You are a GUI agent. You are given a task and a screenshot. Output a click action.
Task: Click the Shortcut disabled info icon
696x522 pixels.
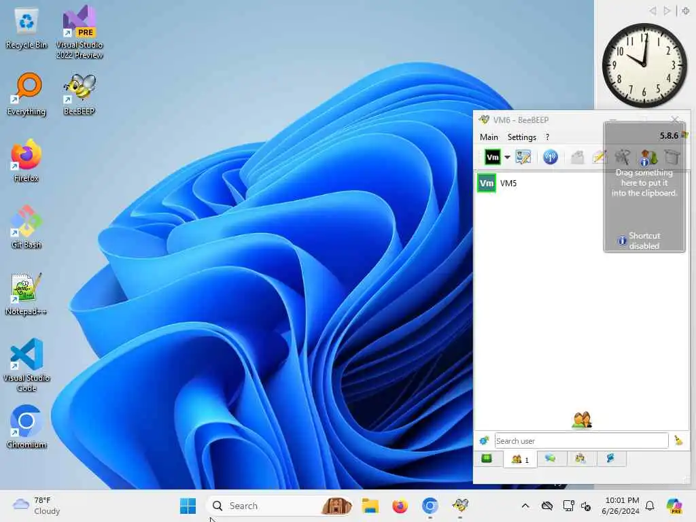coord(623,241)
